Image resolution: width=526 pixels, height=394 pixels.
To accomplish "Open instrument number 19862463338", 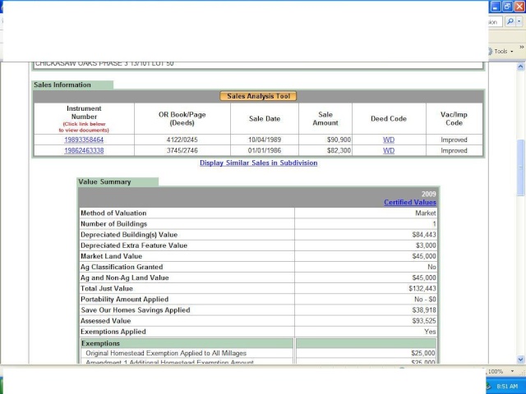I will [84, 150].
